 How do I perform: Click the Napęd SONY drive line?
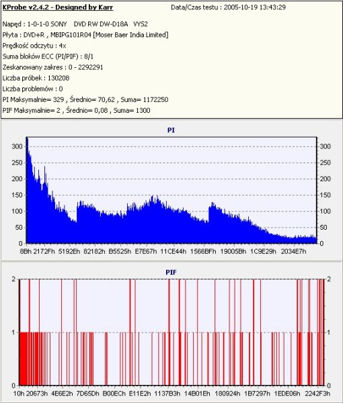(75, 24)
